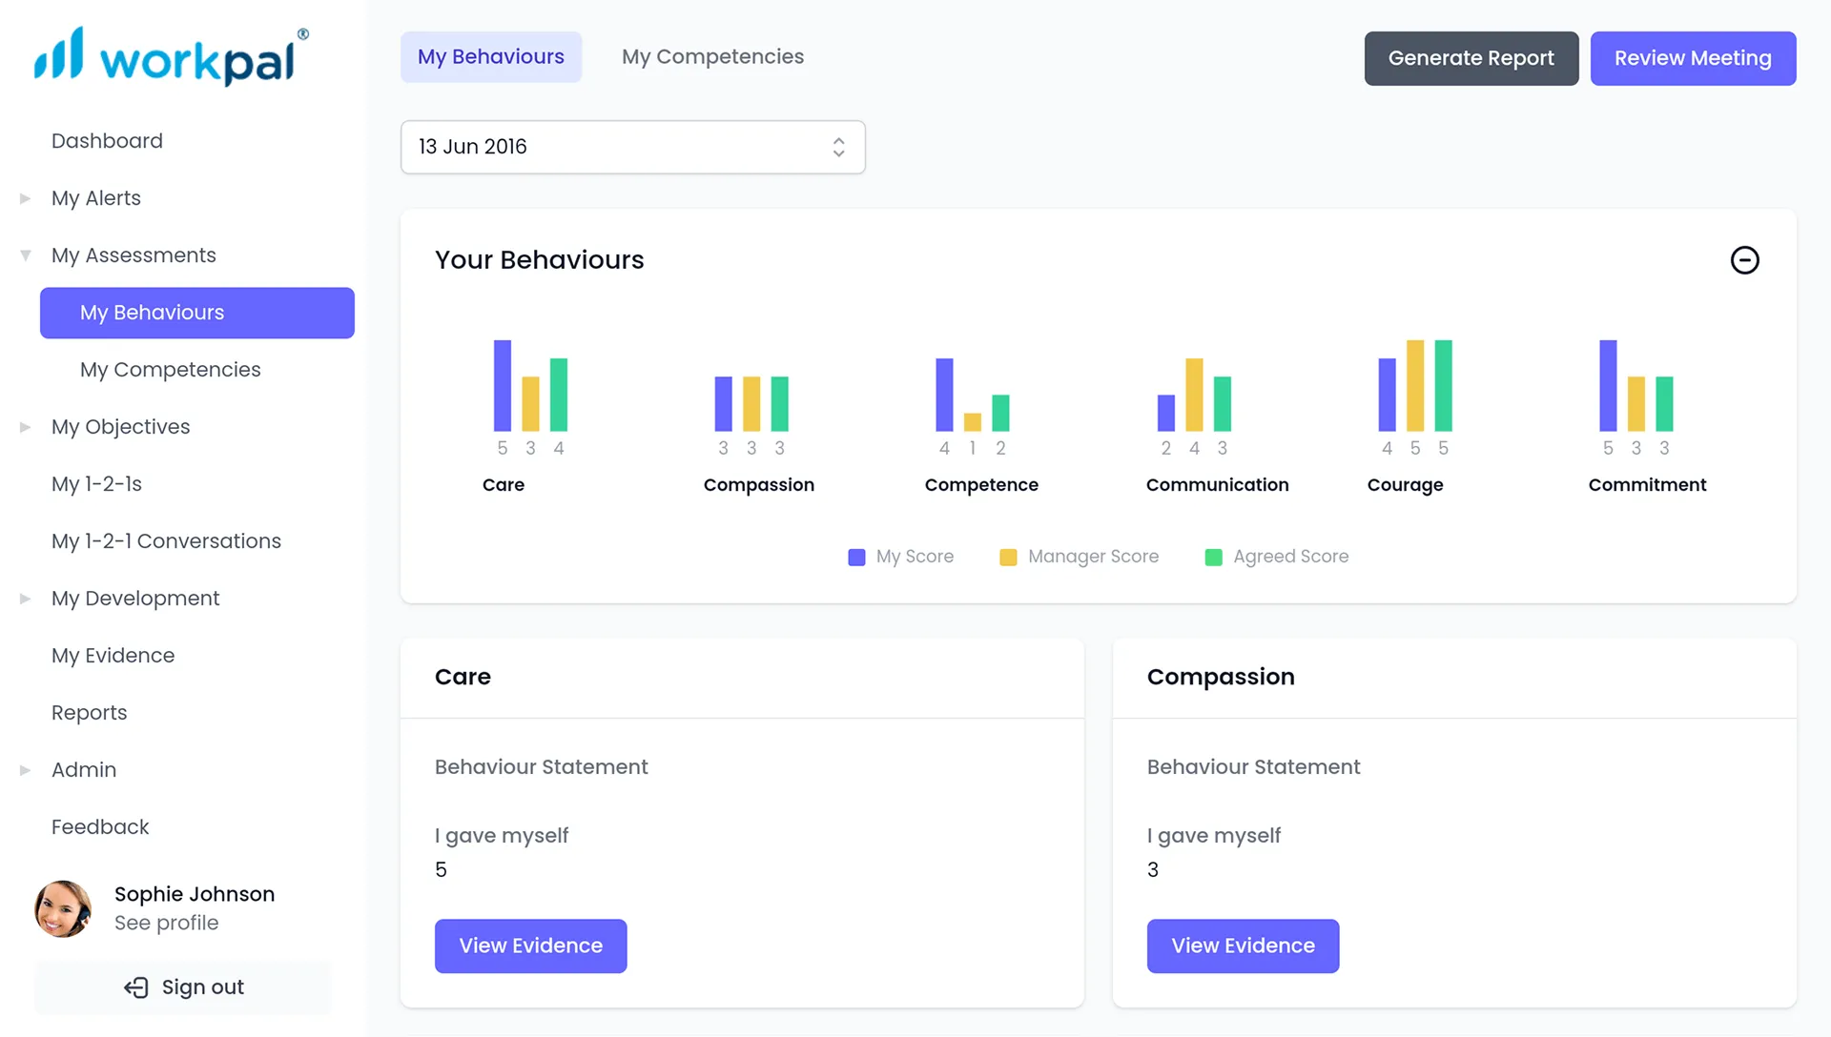
Task: Click the sign out arrow icon
Action: (134, 986)
